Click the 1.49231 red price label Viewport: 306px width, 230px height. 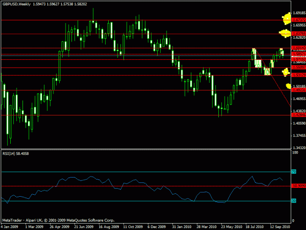click(299, 90)
